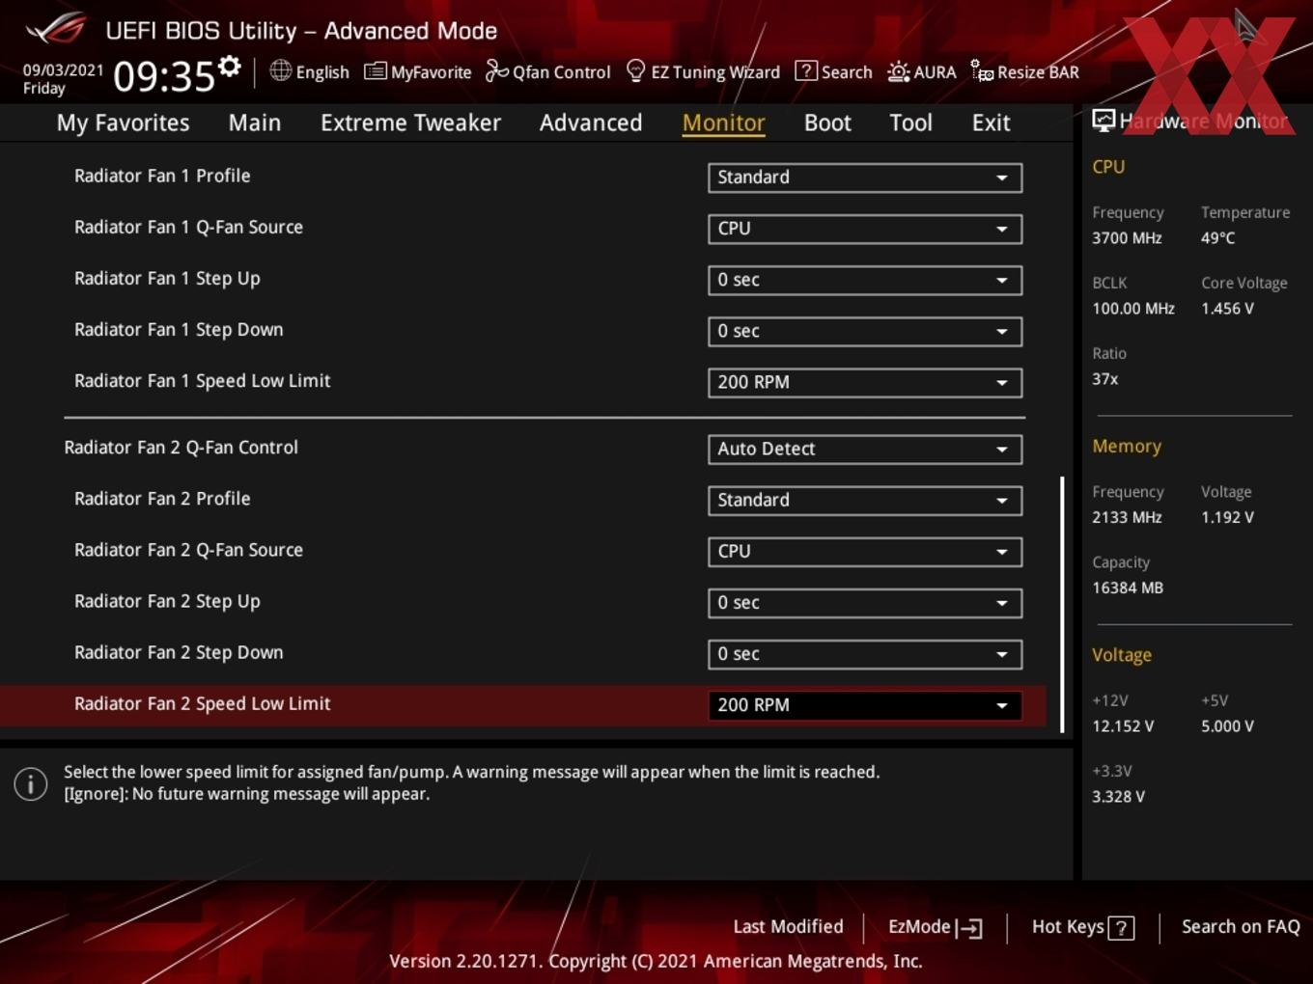Expand Radiator Fan 2 Step Up dropdown
Viewport: 1313px width, 984px height.
pyautogui.click(x=865, y=603)
